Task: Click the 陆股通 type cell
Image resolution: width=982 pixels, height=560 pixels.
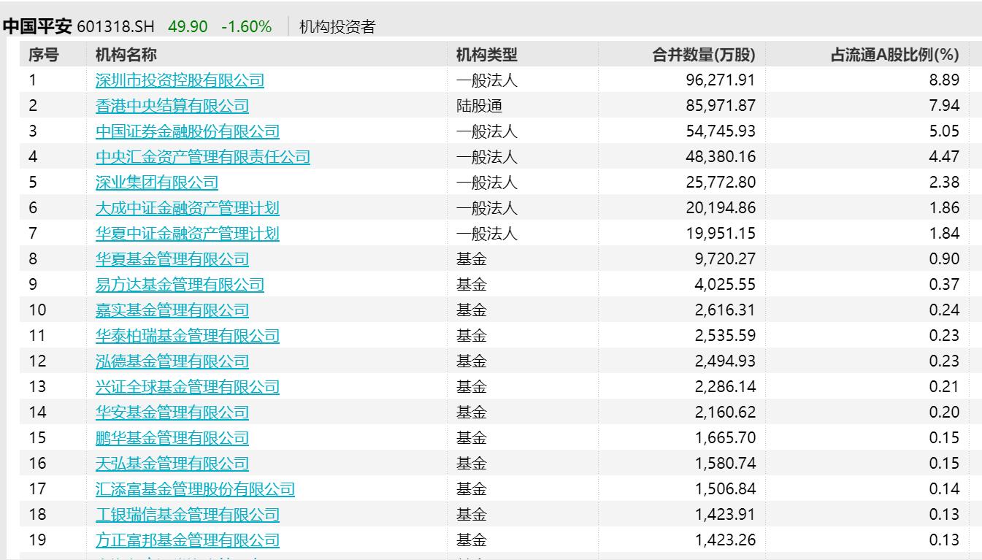Action: pyautogui.click(x=479, y=106)
